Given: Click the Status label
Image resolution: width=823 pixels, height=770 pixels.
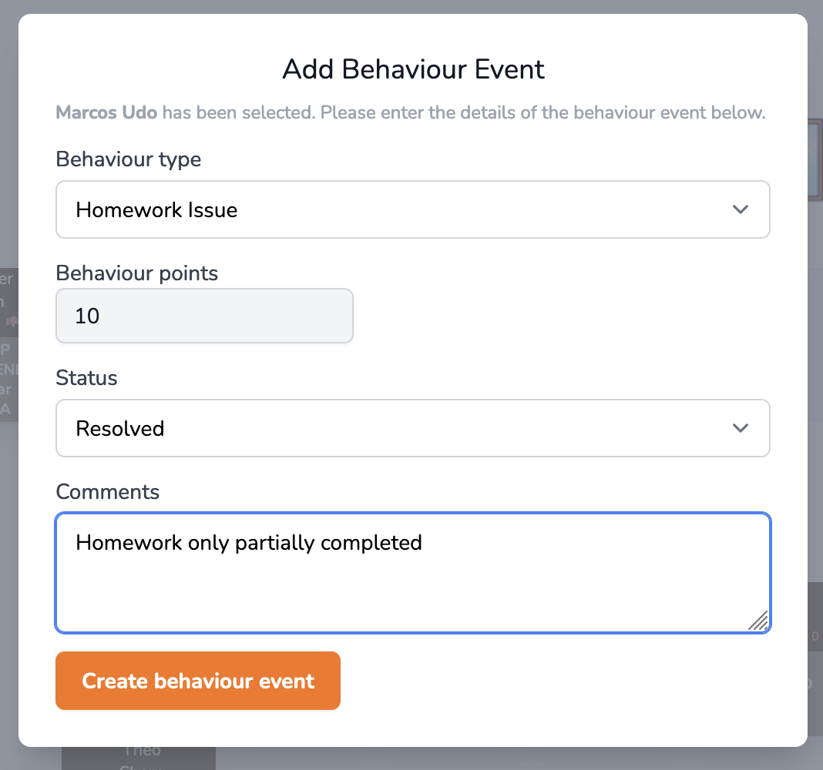Looking at the screenshot, I should click(x=86, y=378).
